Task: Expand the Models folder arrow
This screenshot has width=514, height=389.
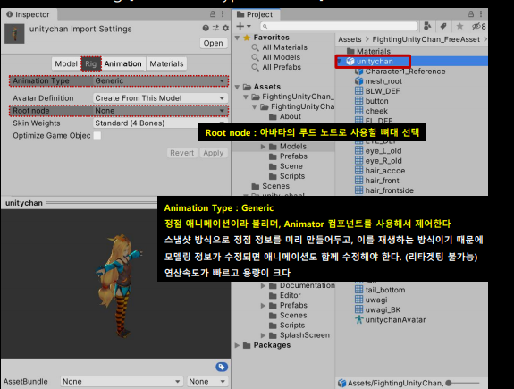Action: click(x=263, y=147)
